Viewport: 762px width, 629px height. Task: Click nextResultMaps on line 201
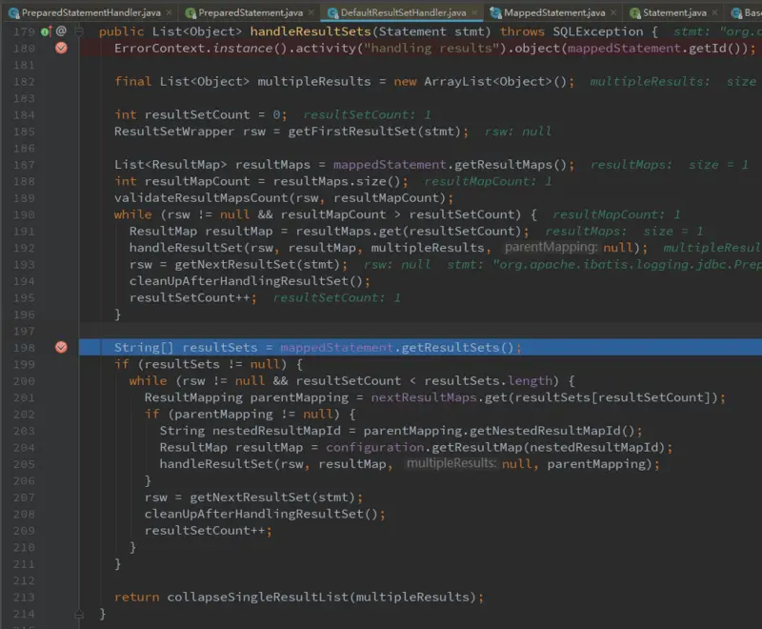coord(424,397)
